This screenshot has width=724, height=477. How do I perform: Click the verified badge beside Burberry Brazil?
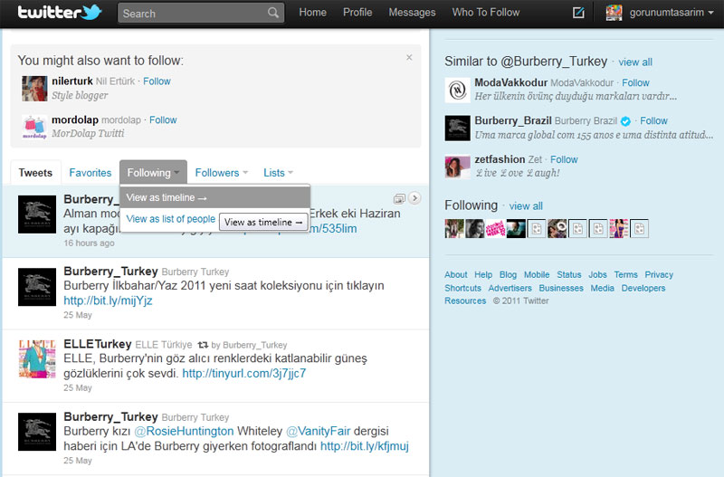pyautogui.click(x=625, y=121)
